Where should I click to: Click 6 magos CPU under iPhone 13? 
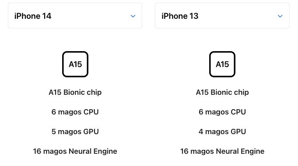[x=222, y=112]
